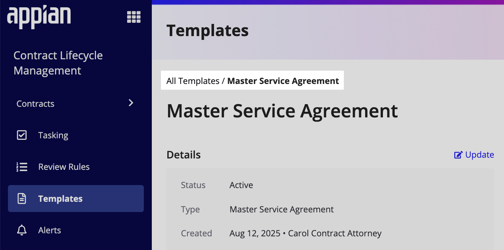The image size is (504, 250).
Task: Click the Alerts bell icon
Action: pos(22,230)
